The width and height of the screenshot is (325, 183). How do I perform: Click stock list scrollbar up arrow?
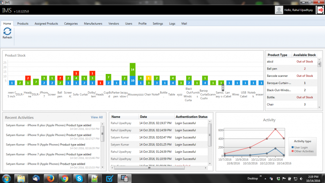click(319, 60)
